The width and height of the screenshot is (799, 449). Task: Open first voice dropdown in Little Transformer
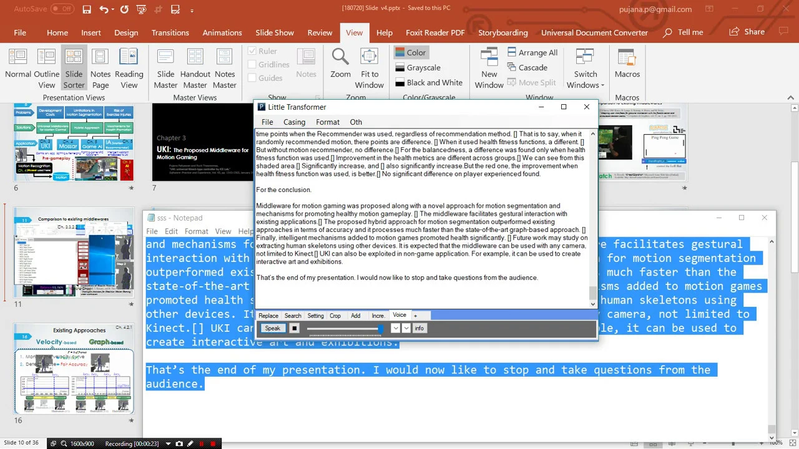click(395, 329)
